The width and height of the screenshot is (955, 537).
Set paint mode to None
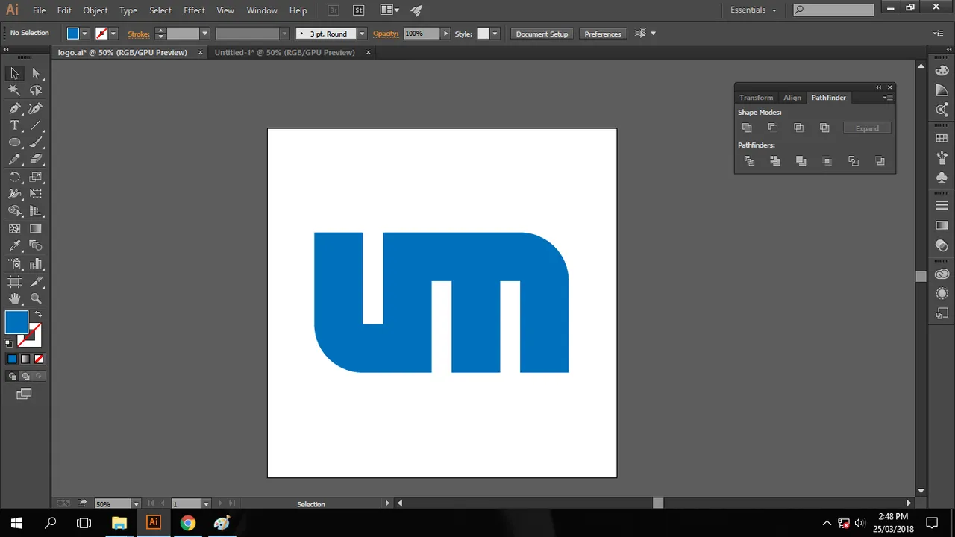click(38, 359)
